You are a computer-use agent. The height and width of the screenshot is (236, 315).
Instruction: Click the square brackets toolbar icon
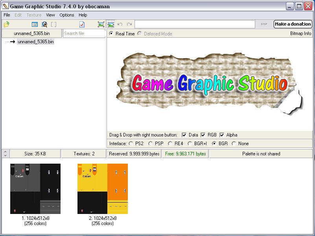pos(54,24)
